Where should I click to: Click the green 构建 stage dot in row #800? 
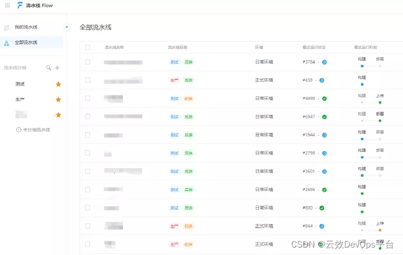362,212
